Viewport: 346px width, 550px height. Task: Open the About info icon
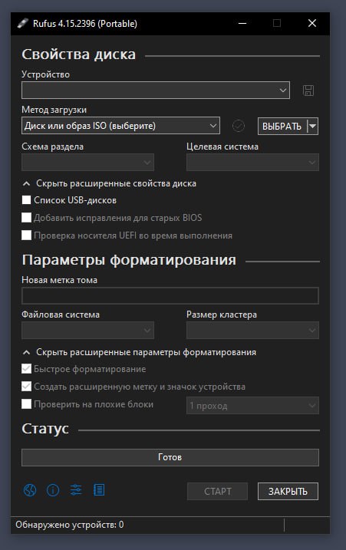click(53, 490)
